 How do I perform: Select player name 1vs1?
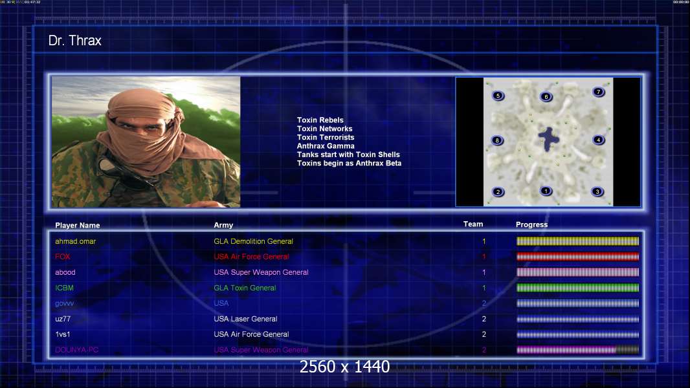click(x=63, y=334)
